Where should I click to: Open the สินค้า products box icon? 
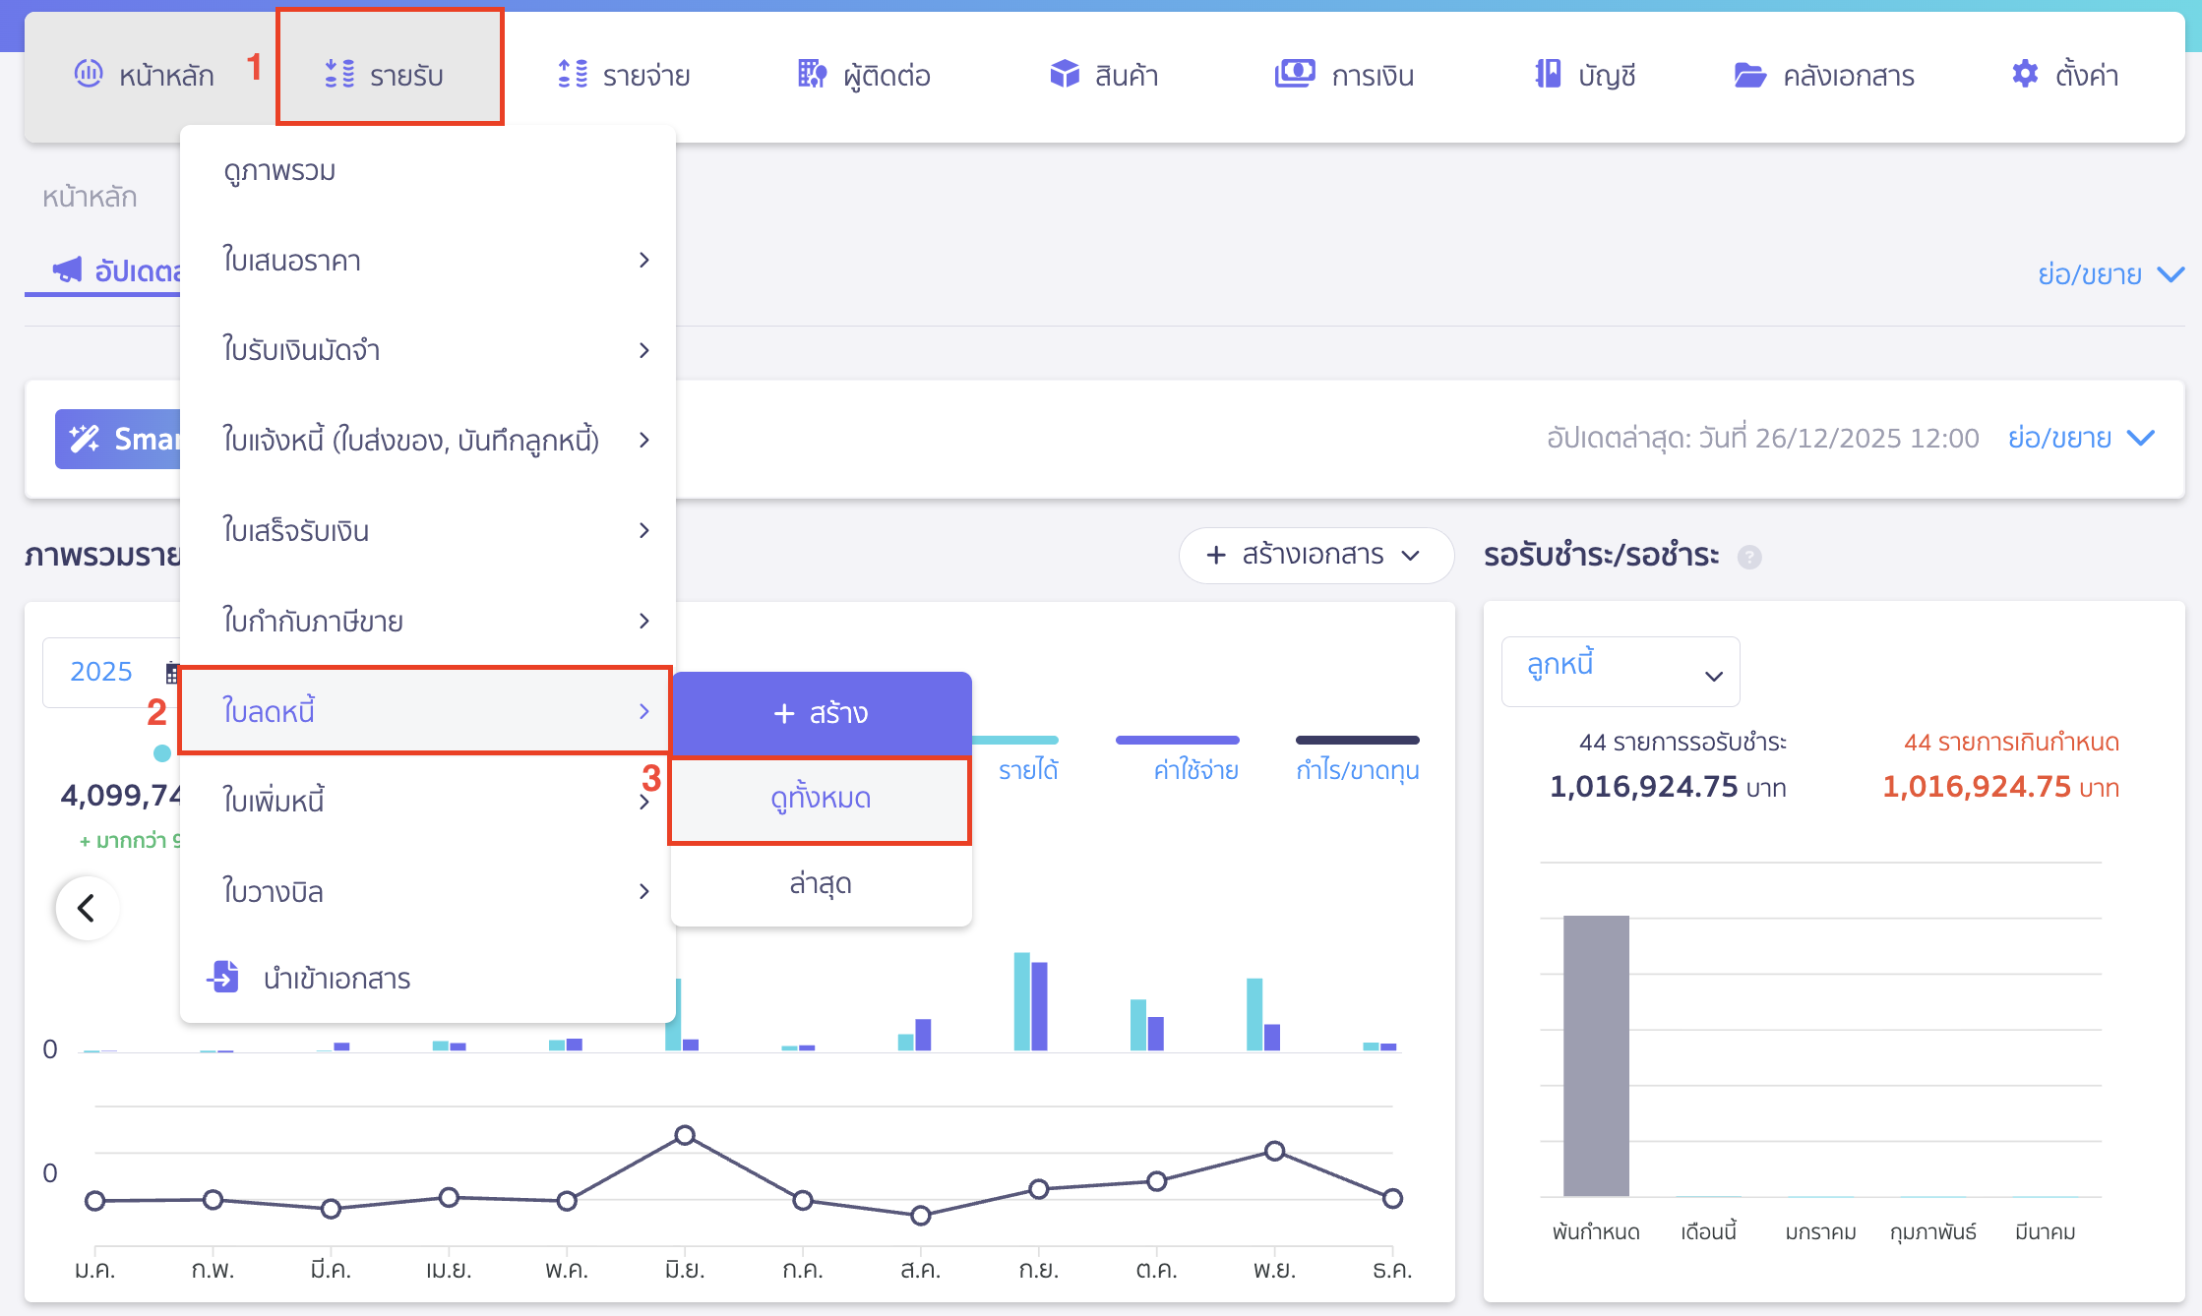pyautogui.click(x=1065, y=74)
